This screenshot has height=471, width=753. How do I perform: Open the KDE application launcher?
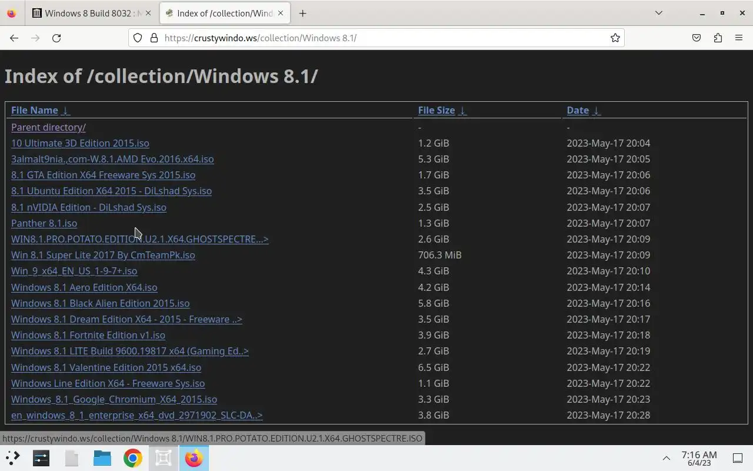pos(13,458)
